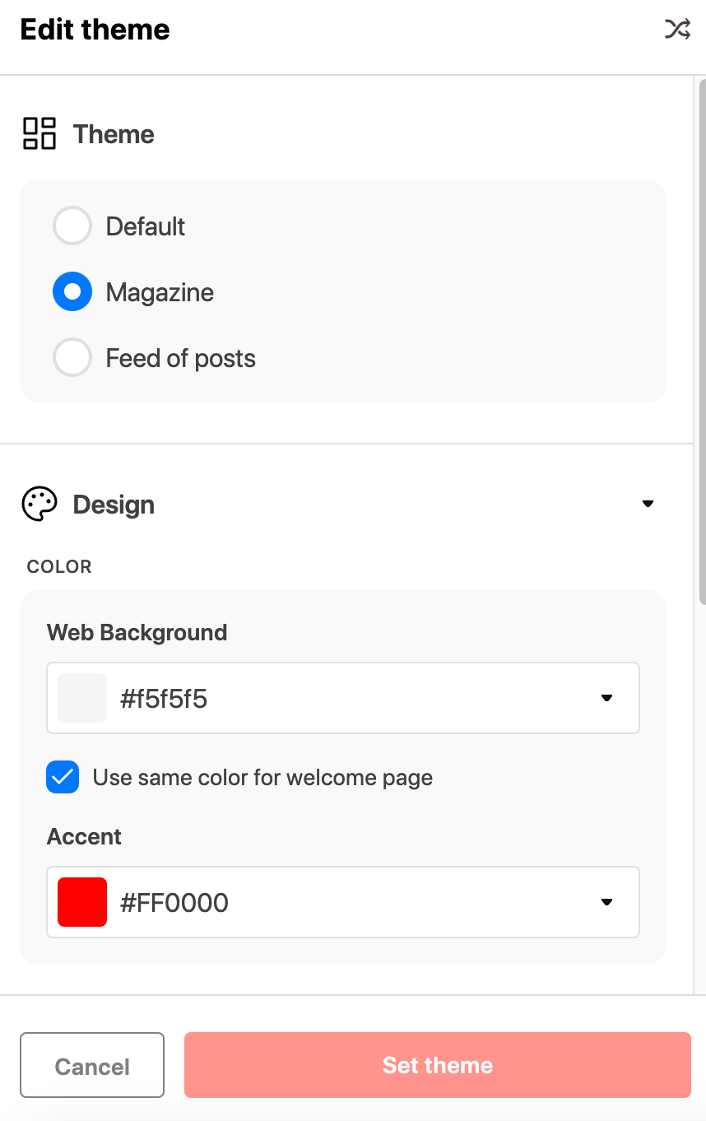Click the Theme grid icon
706x1121 pixels.
tap(39, 133)
